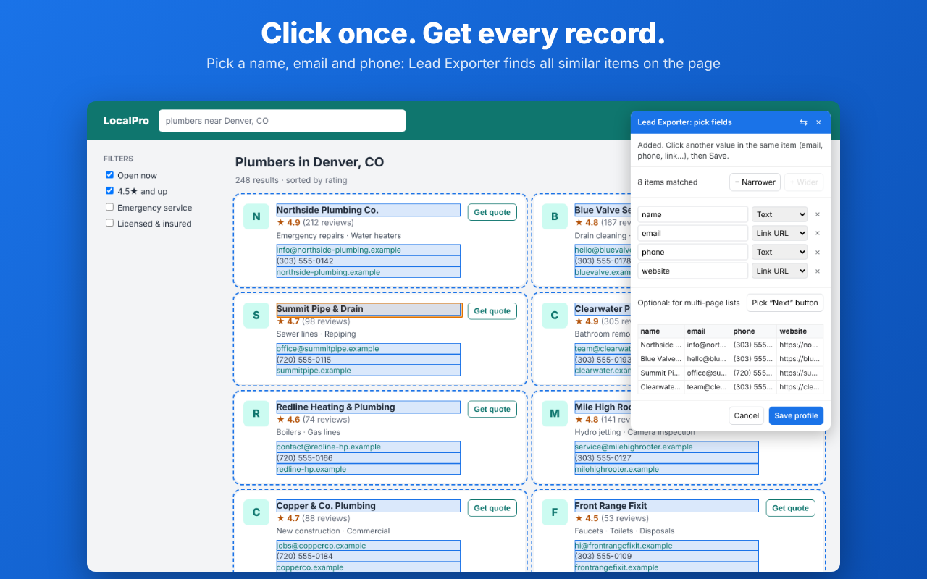Click the "8 items matched" label
Image resolution: width=927 pixels, height=579 pixels.
point(668,182)
